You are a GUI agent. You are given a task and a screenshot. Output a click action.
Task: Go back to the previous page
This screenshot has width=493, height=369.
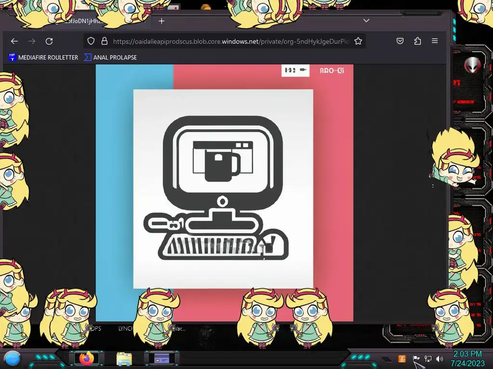click(x=14, y=41)
